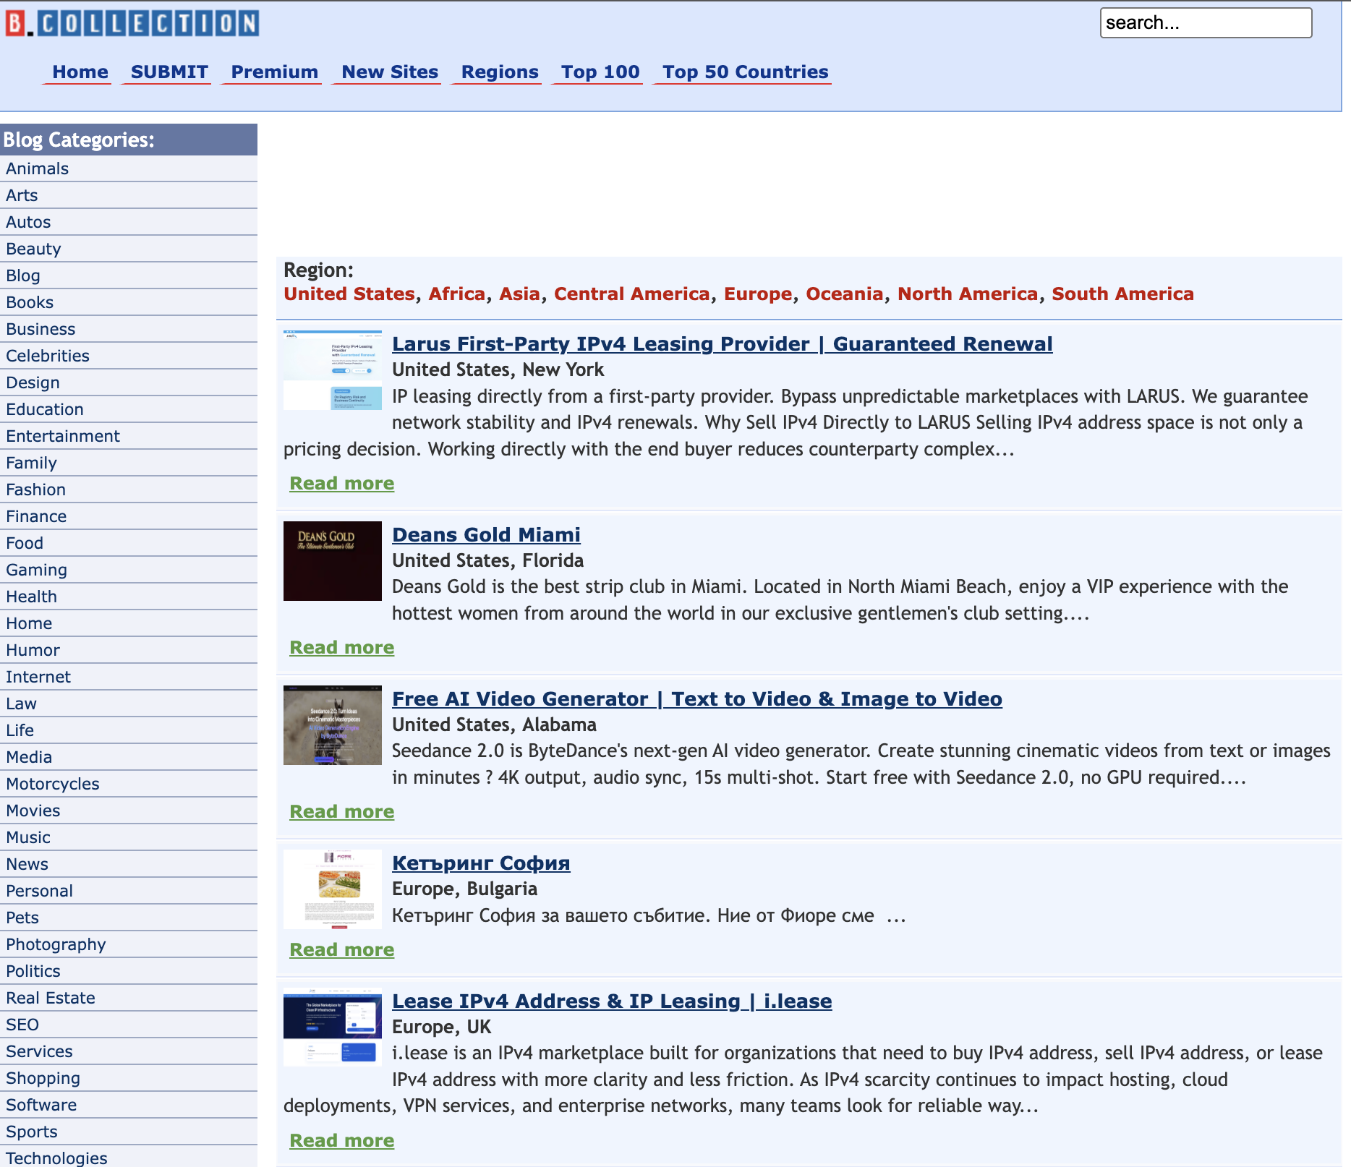This screenshot has width=1351, height=1167.
Task: Filter by Asia region
Action: pos(520,294)
